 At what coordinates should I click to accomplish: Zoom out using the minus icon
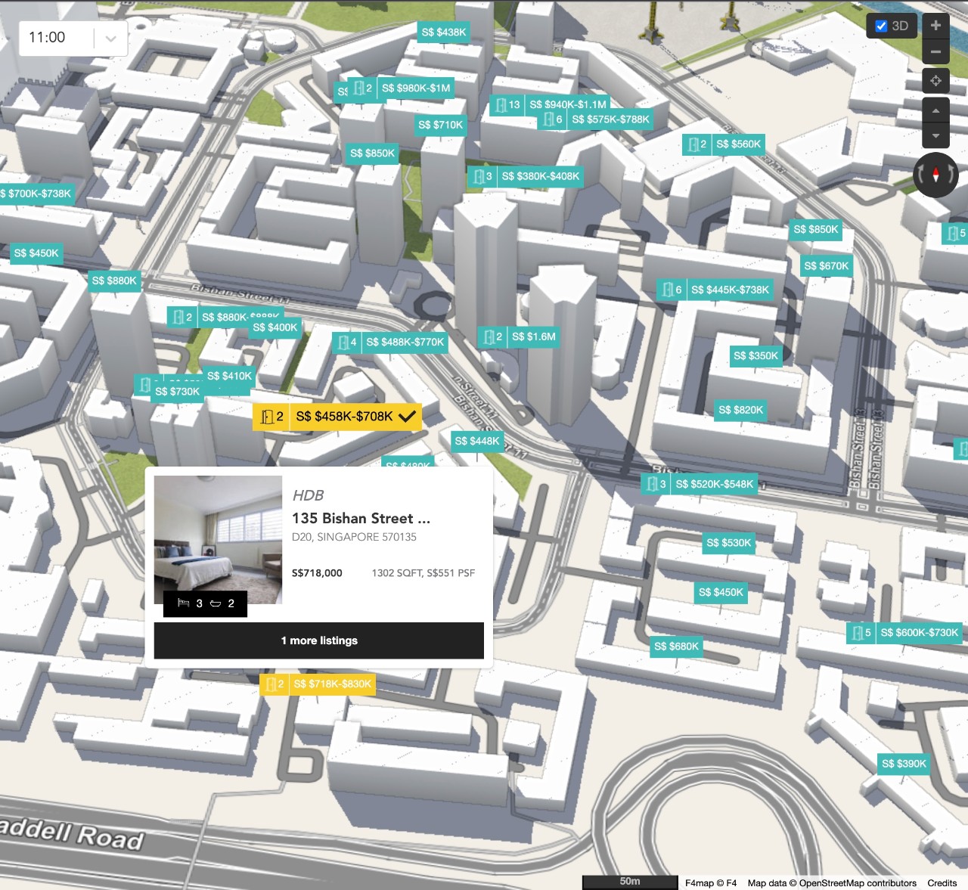click(935, 51)
